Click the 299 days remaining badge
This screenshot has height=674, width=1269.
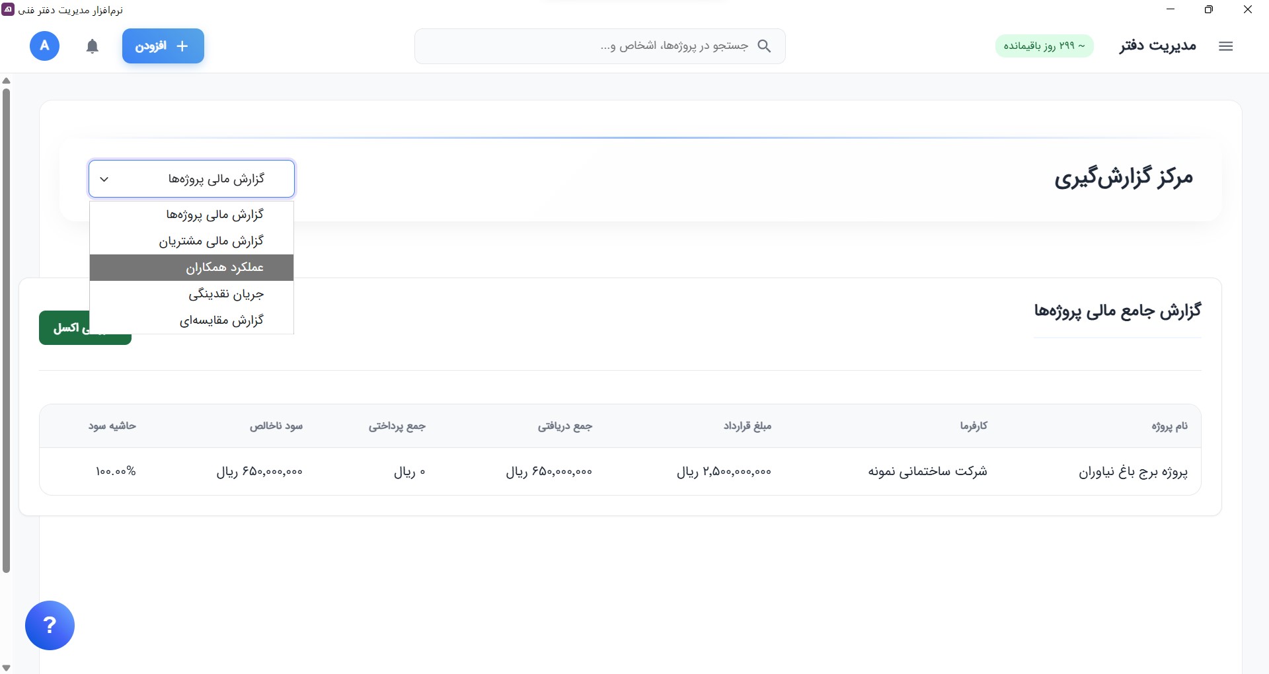(x=1044, y=46)
